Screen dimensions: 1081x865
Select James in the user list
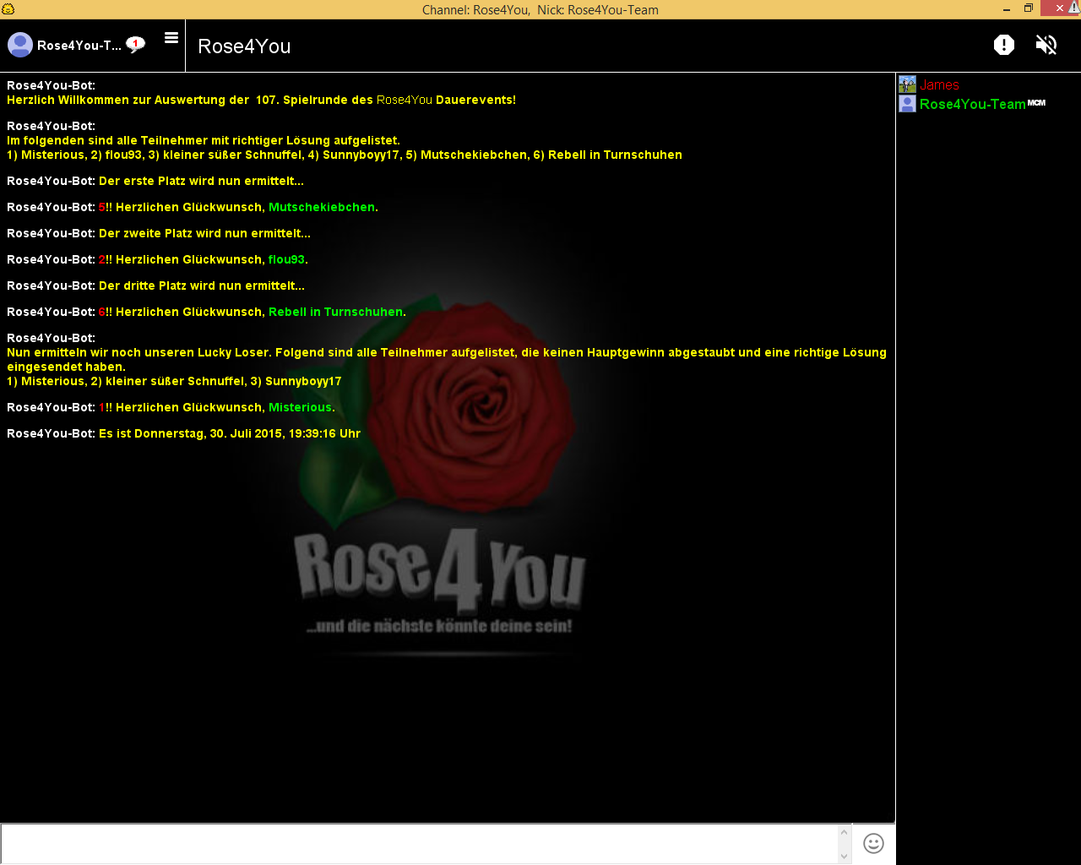click(x=939, y=85)
